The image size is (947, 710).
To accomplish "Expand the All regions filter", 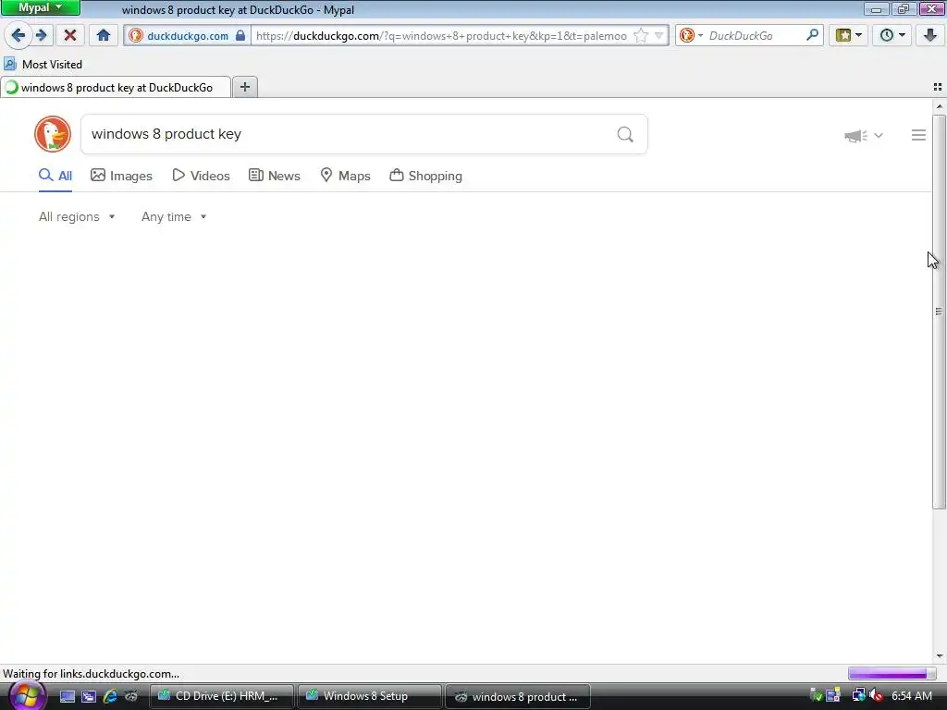I will 77,216.
